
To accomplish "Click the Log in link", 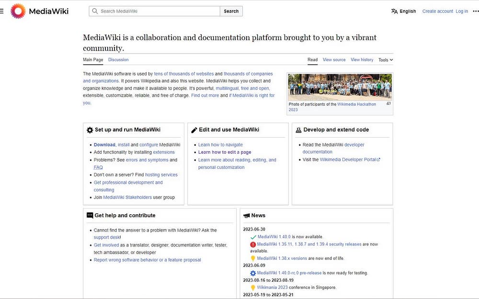I will (x=462, y=11).
